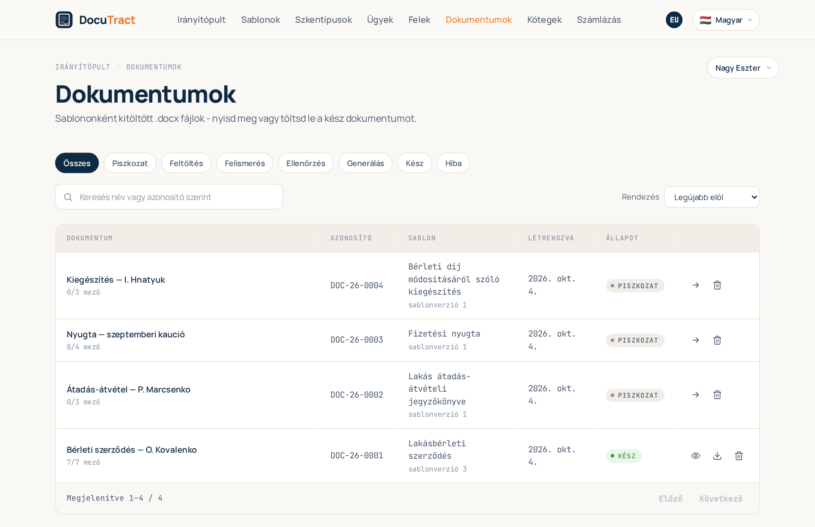Click the PISZKOZAT badge for DOC-26-0003
The image size is (815, 527).
[635, 340]
